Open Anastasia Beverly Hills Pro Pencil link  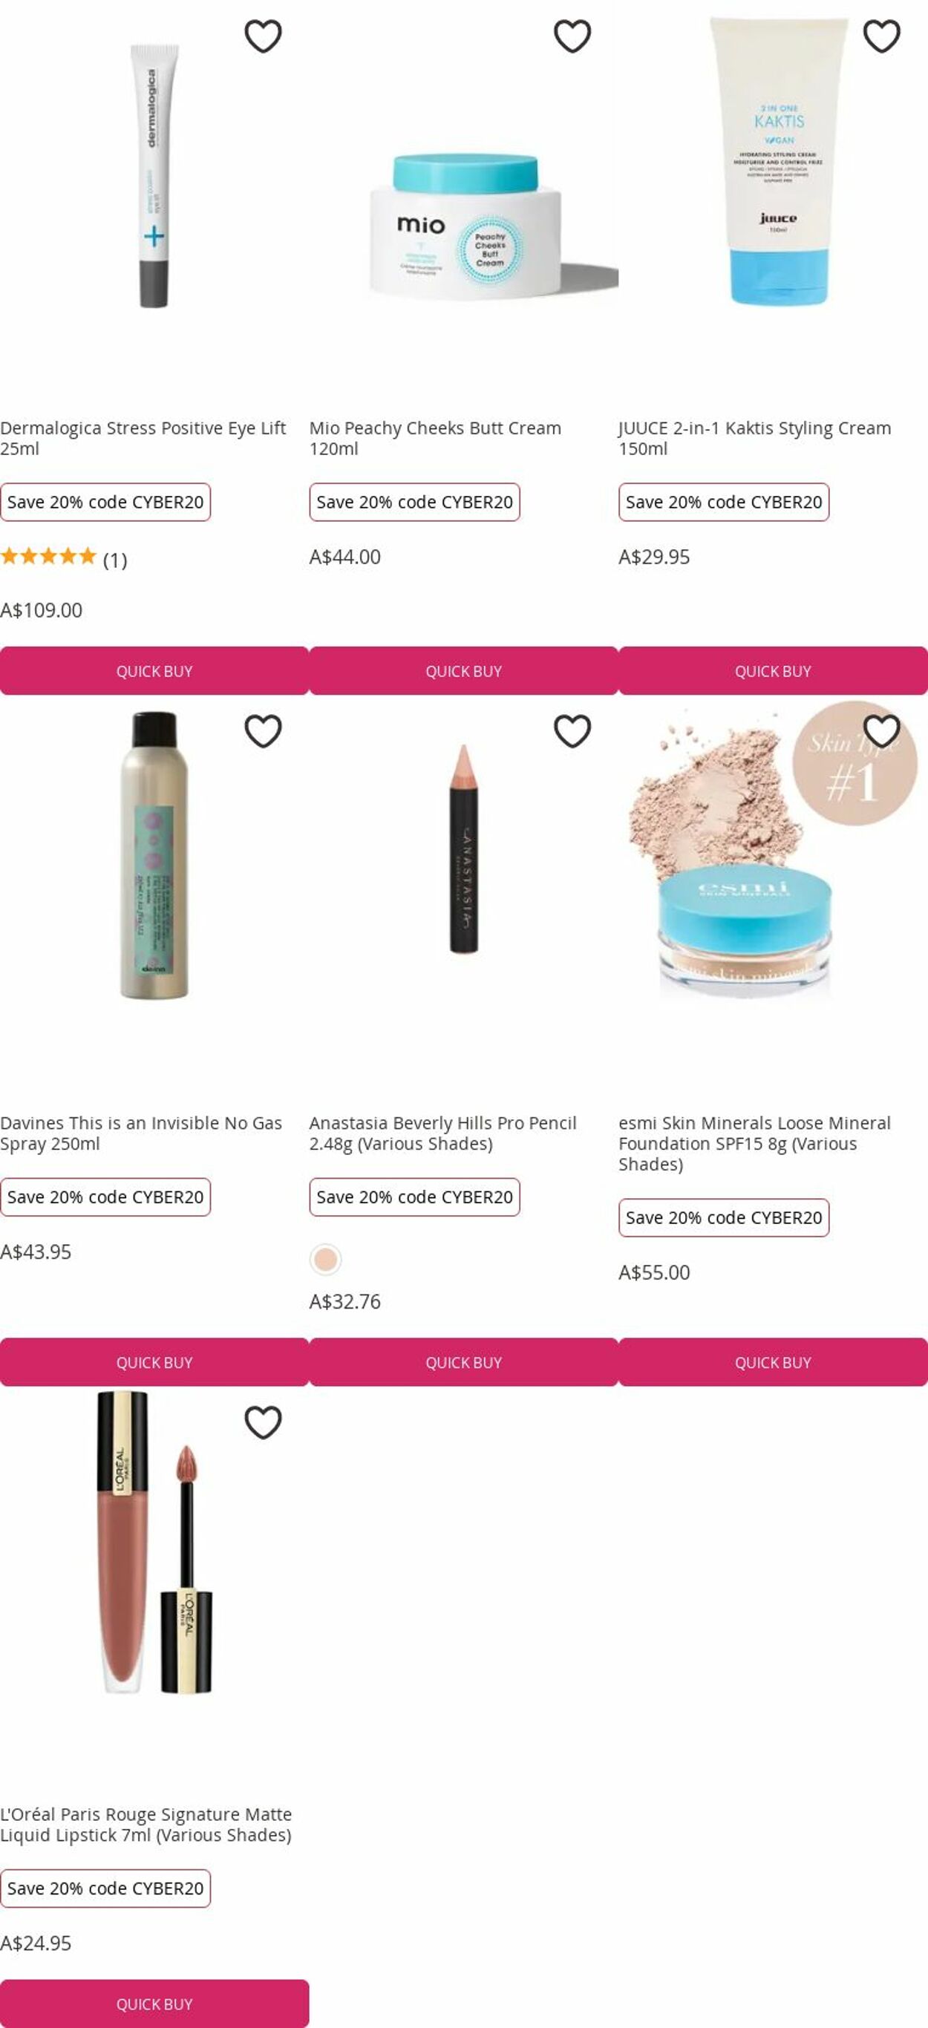[x=443, y=1133]
